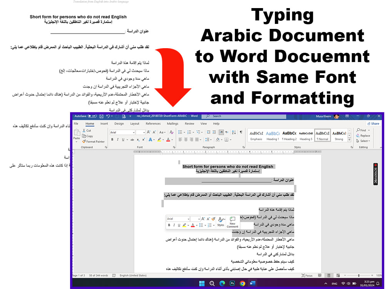385x289 pixels.
Task: Apply the Heading 1 style
Action: pyautogui.click(x=273, y=135)
